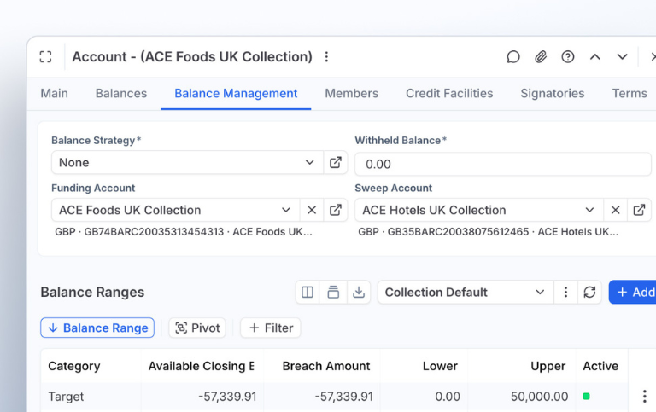Click the fullscreen expand icon
656x412 pixels.
[x=45, y=57]
